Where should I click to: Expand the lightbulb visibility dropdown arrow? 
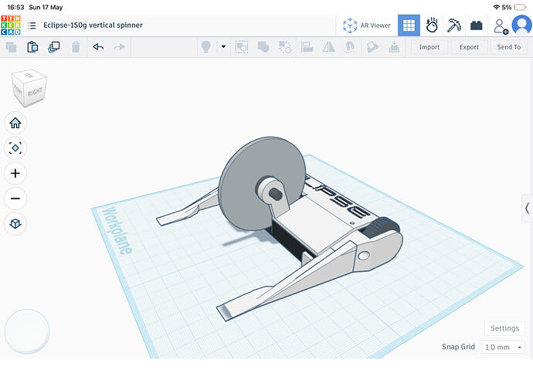pos(223,46)
